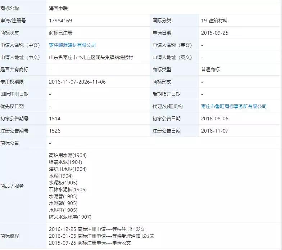Click the 2016-12-25 等待注册证发文 process entry
The width and height of the screenshot is (282, 250).
pyautogui.click(x=97, y=229)
